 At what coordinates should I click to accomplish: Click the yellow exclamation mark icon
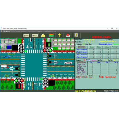76,35
